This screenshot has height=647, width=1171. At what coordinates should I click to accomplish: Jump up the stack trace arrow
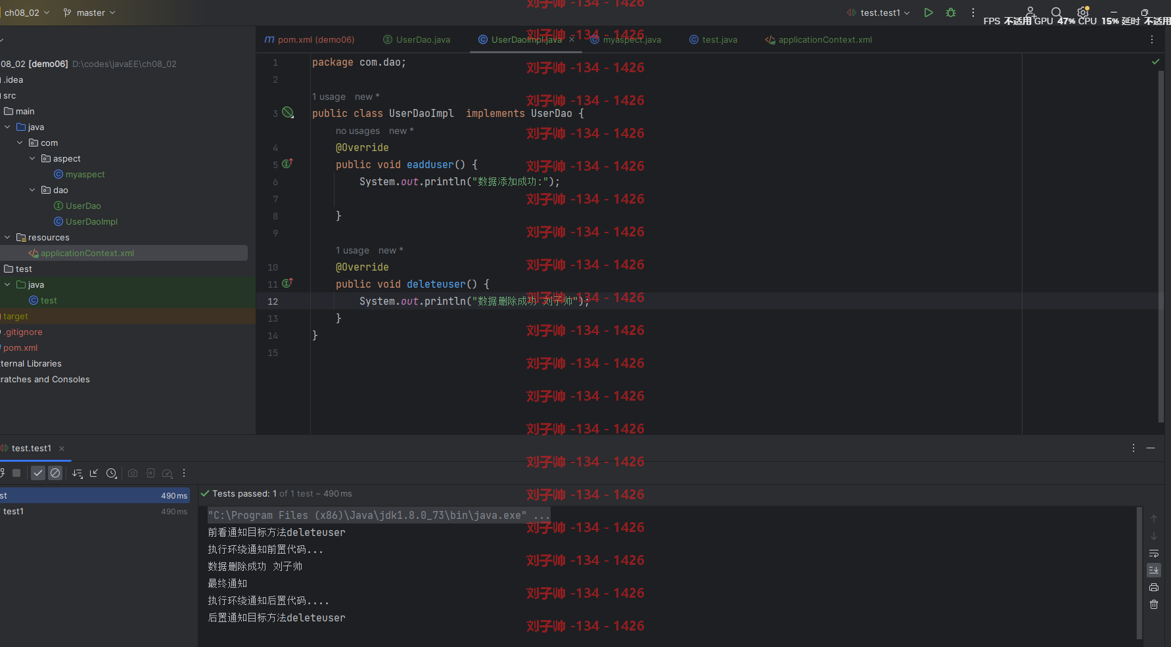tap(1154, 519)
